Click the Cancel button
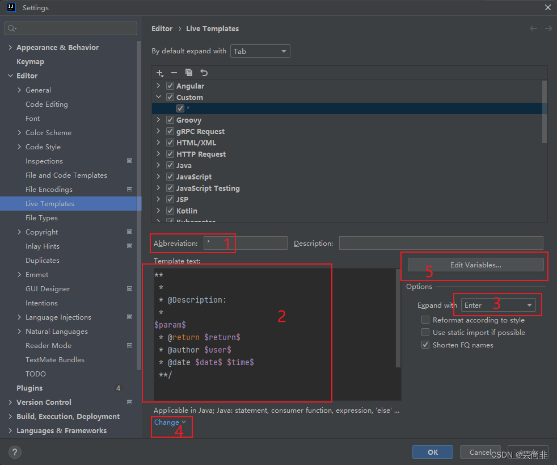 coord(480,452)
